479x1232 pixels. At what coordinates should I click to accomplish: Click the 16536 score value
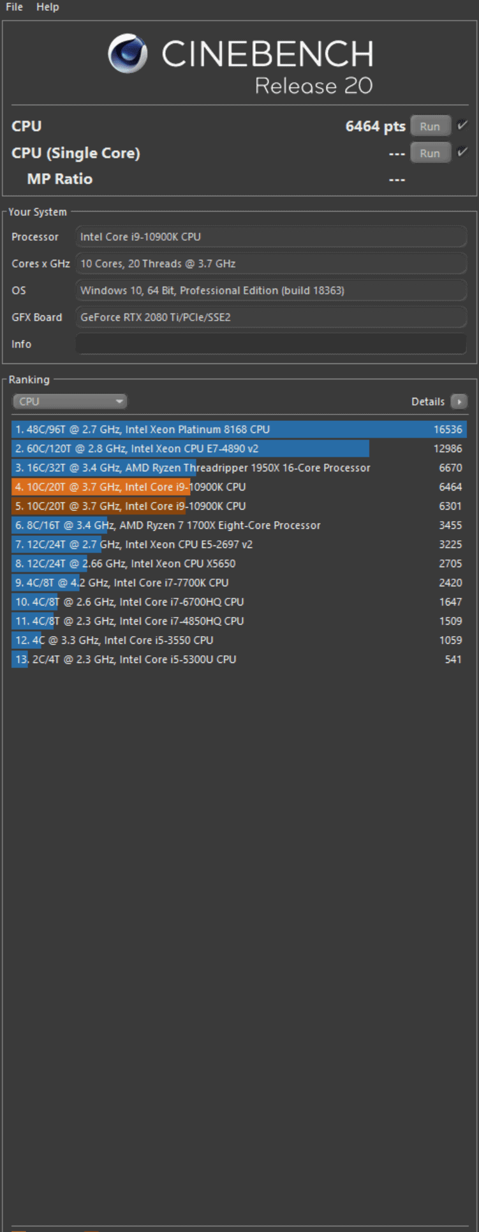448,429
